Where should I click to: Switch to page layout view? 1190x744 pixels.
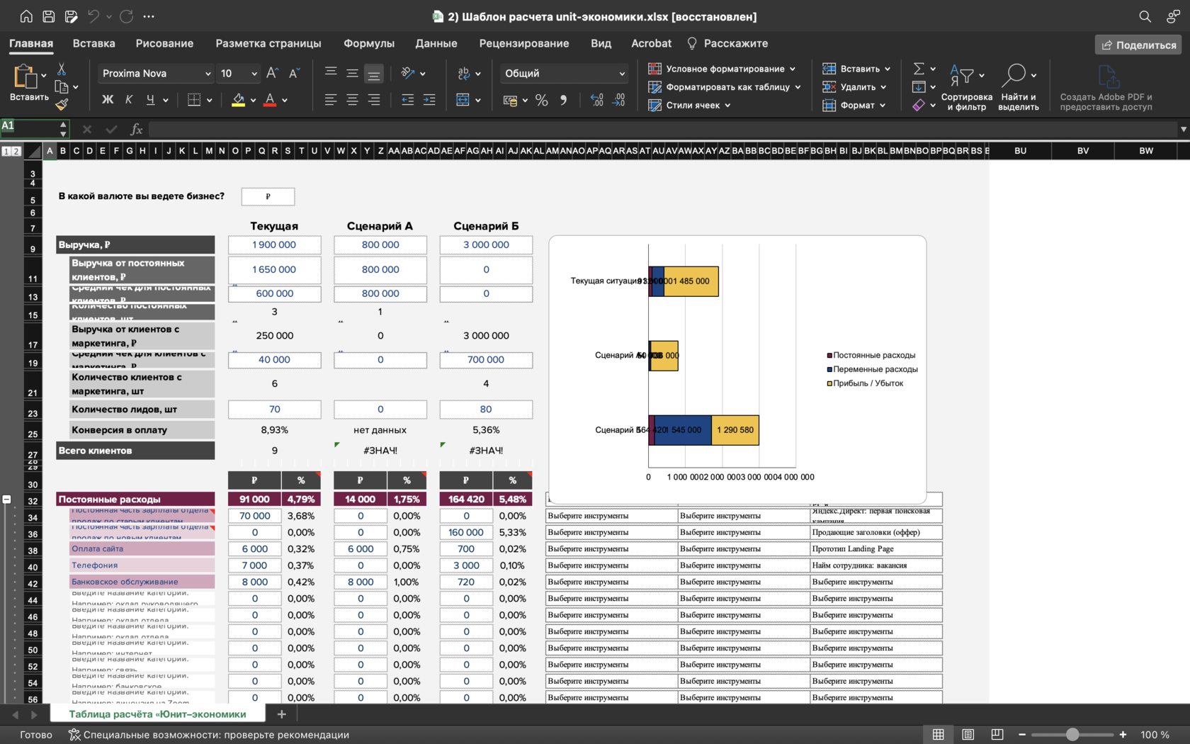pos(968,735)
